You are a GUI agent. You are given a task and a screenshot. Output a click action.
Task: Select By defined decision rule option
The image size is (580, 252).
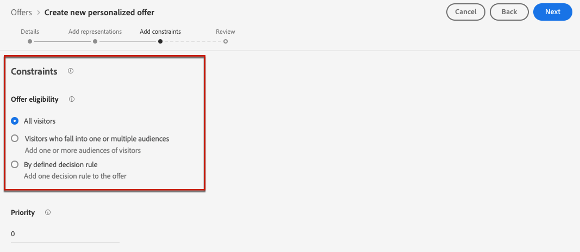coord(15,164)
